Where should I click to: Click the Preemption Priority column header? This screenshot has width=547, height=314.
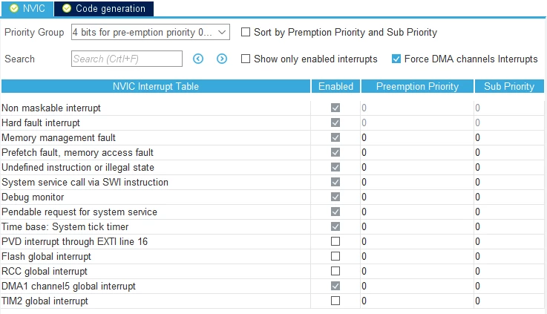tap(417, 86)
